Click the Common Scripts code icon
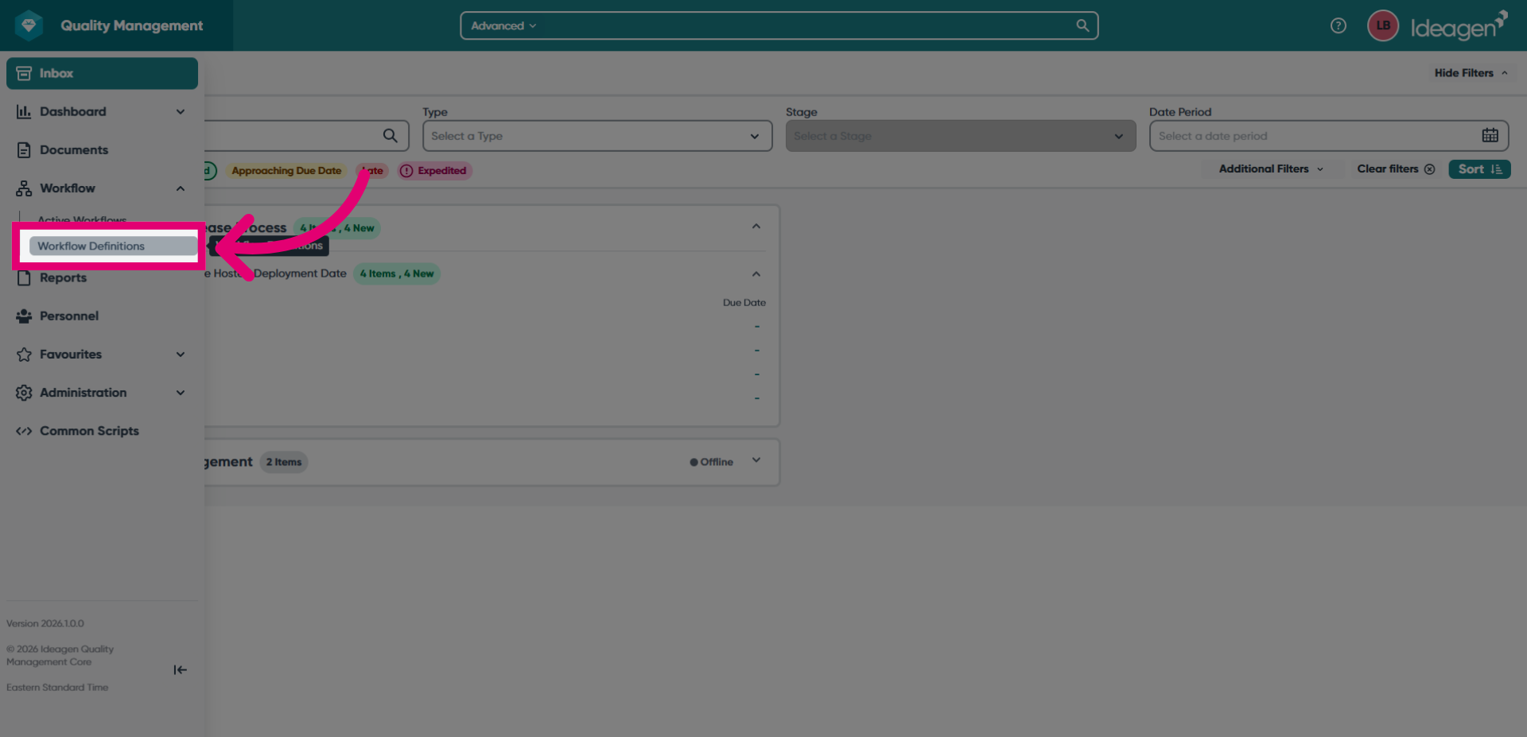The image size is (1527, 737). click(x=24, y=431)
